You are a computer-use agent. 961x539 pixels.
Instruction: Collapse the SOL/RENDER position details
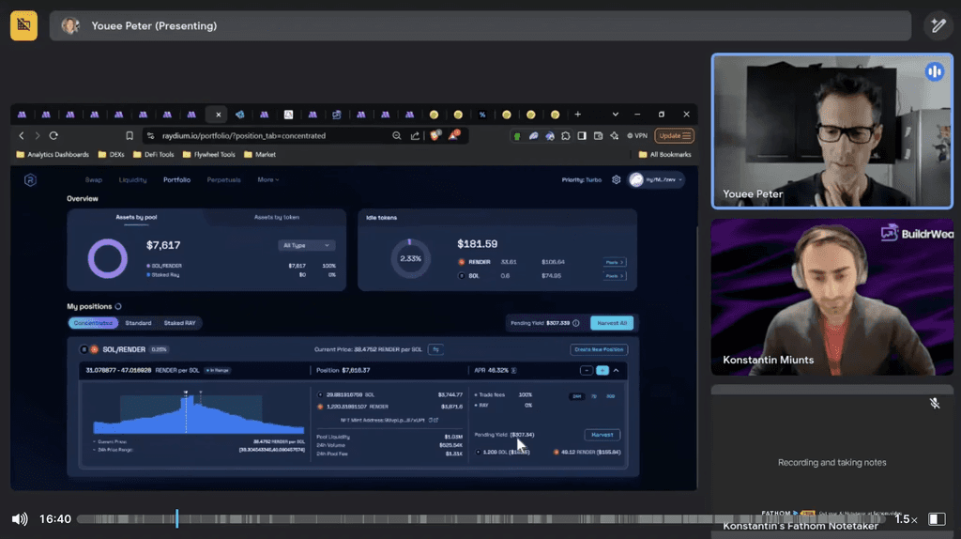617,370
